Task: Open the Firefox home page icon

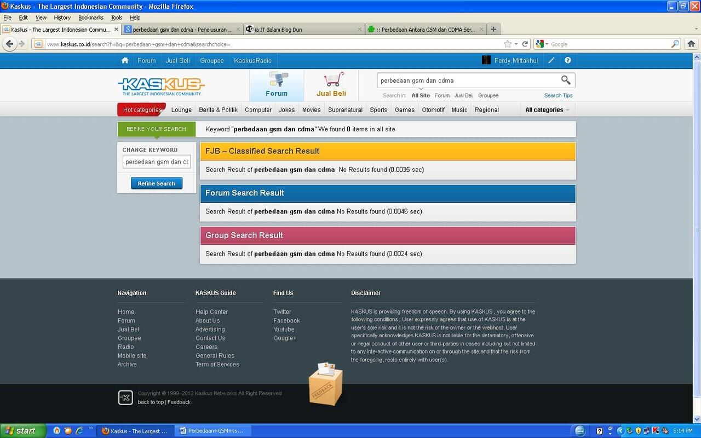Action: [691, 44]
